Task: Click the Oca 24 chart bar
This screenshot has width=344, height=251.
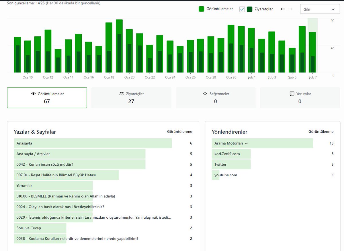Action: coord(170,56)
